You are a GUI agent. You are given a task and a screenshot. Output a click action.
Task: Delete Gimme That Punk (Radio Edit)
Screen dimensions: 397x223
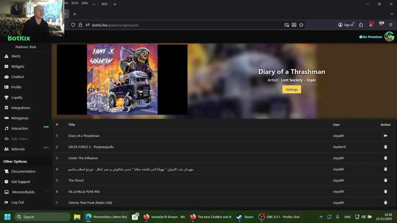(386, 203)
